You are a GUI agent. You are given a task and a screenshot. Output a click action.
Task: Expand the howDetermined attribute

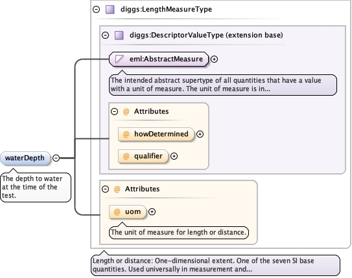tap(200, 134)
